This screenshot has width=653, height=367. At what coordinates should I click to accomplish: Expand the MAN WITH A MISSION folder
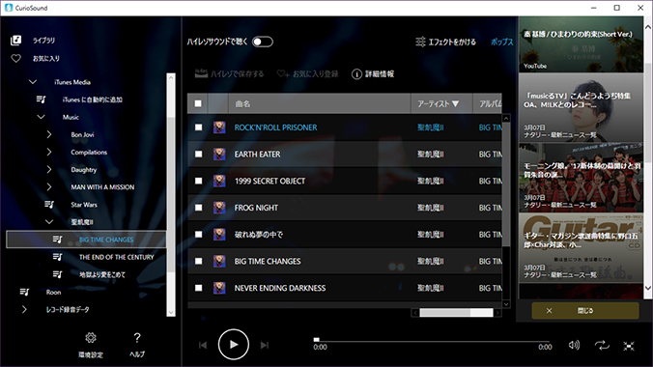point(49,187)
